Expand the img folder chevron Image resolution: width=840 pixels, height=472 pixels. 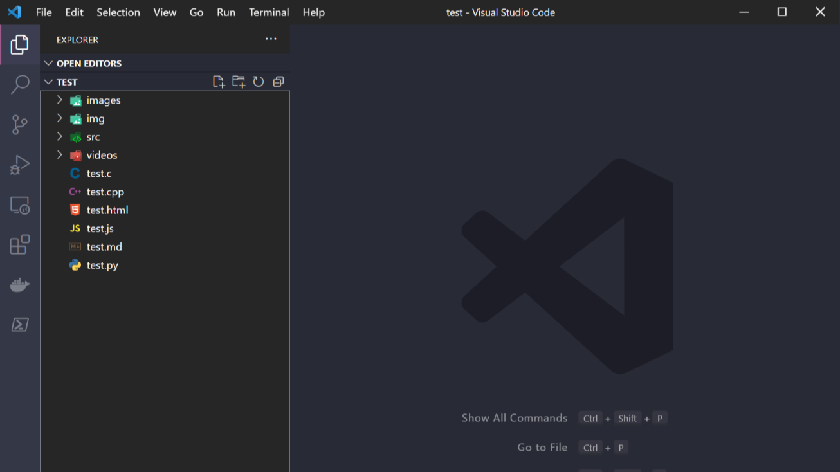tap(59, 118)
